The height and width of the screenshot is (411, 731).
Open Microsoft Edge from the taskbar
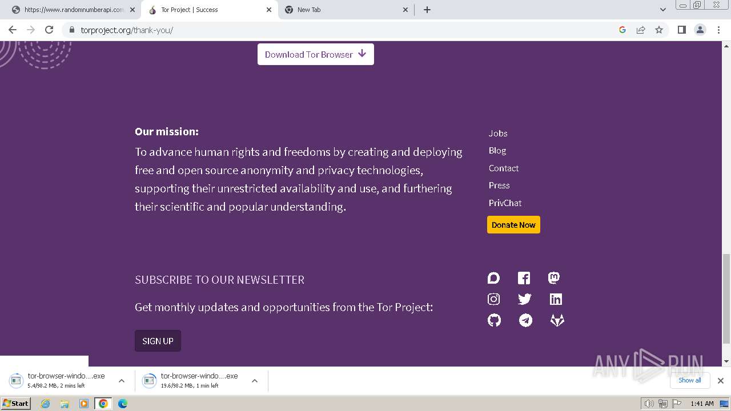click(122, 404)
